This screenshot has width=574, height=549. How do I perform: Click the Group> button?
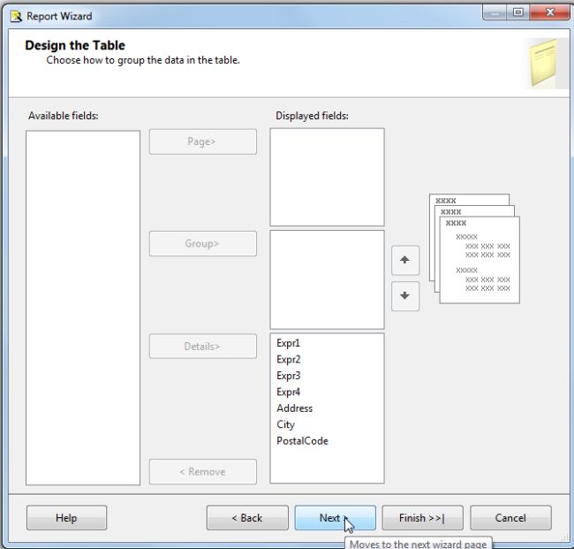pyautogui.click(x=203, y=244)
